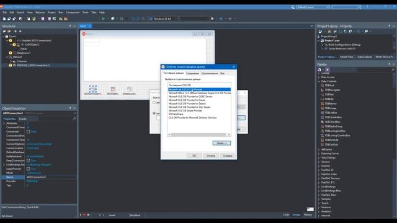Viewport: 397px width, 223px height.
Task: Toggle the KeepConnection checkbox
Action: [29, 160]
